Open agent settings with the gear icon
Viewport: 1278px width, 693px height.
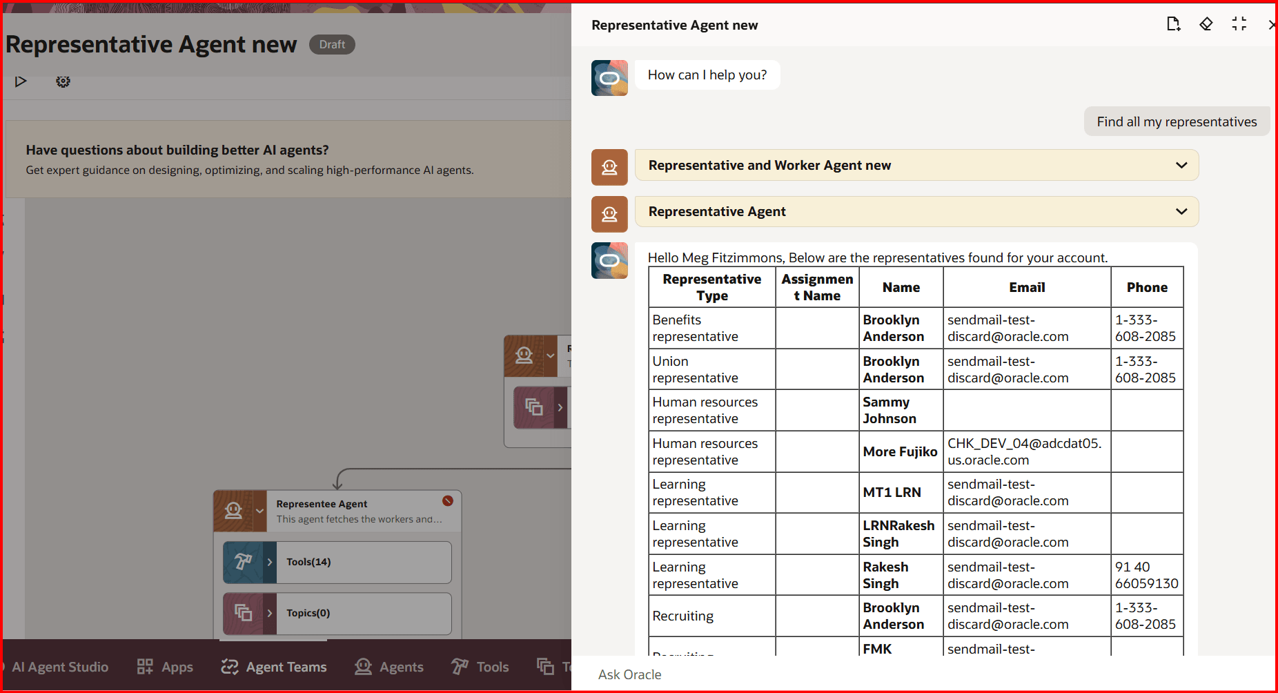(63, 81)
